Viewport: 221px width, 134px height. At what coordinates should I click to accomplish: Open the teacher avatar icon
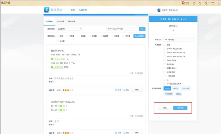click(x=159, y=10)
